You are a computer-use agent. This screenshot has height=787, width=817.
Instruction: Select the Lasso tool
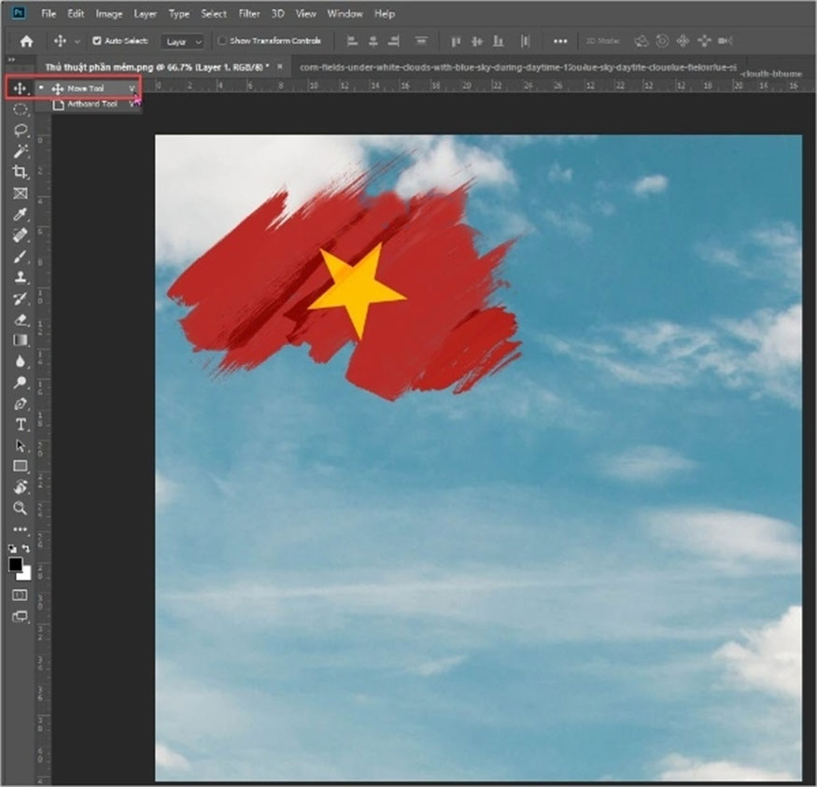pos(20,130)
